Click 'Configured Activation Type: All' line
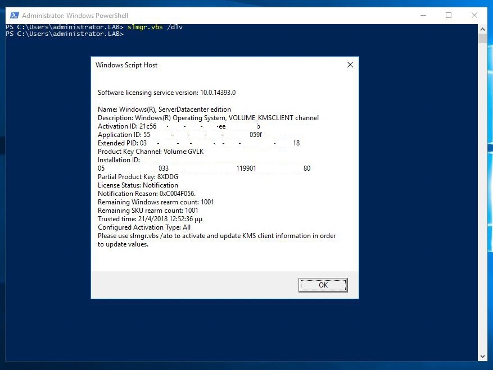 coord(144,227)
